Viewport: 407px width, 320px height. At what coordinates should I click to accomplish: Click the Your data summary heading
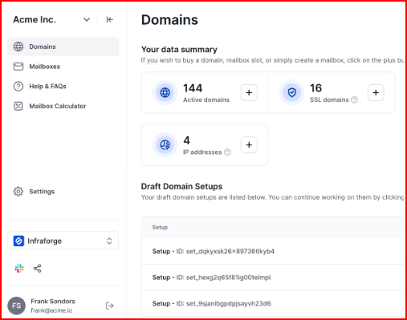pyautogui.click(x=179, y=50)
